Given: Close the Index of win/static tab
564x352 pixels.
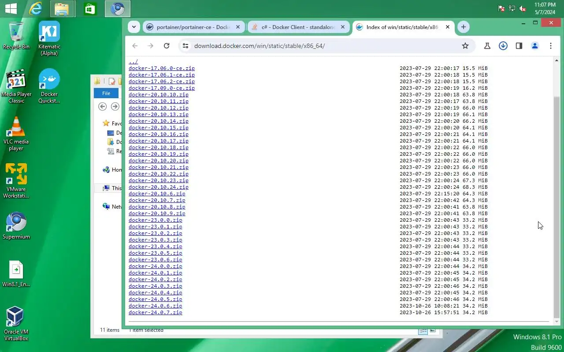Looking at the screenshot, I should (x=448, y=27).
